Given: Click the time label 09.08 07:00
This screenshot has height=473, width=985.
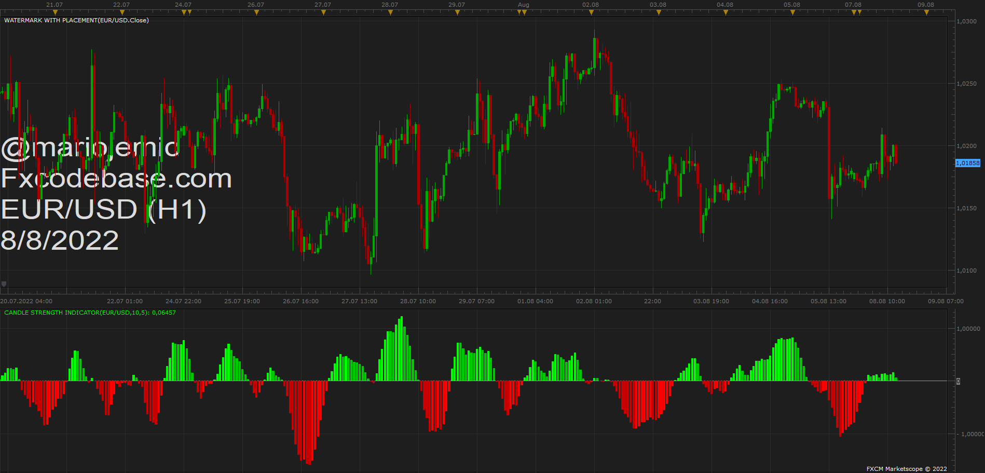Looking at the screenshot, I should point(946,301).
